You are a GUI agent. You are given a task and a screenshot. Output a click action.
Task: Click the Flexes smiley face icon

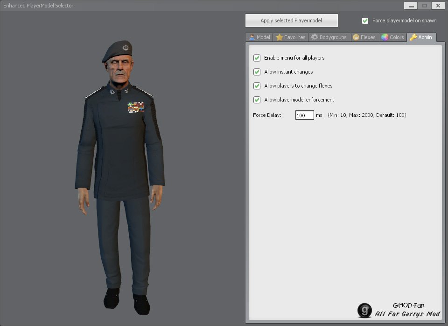[356, 37]
